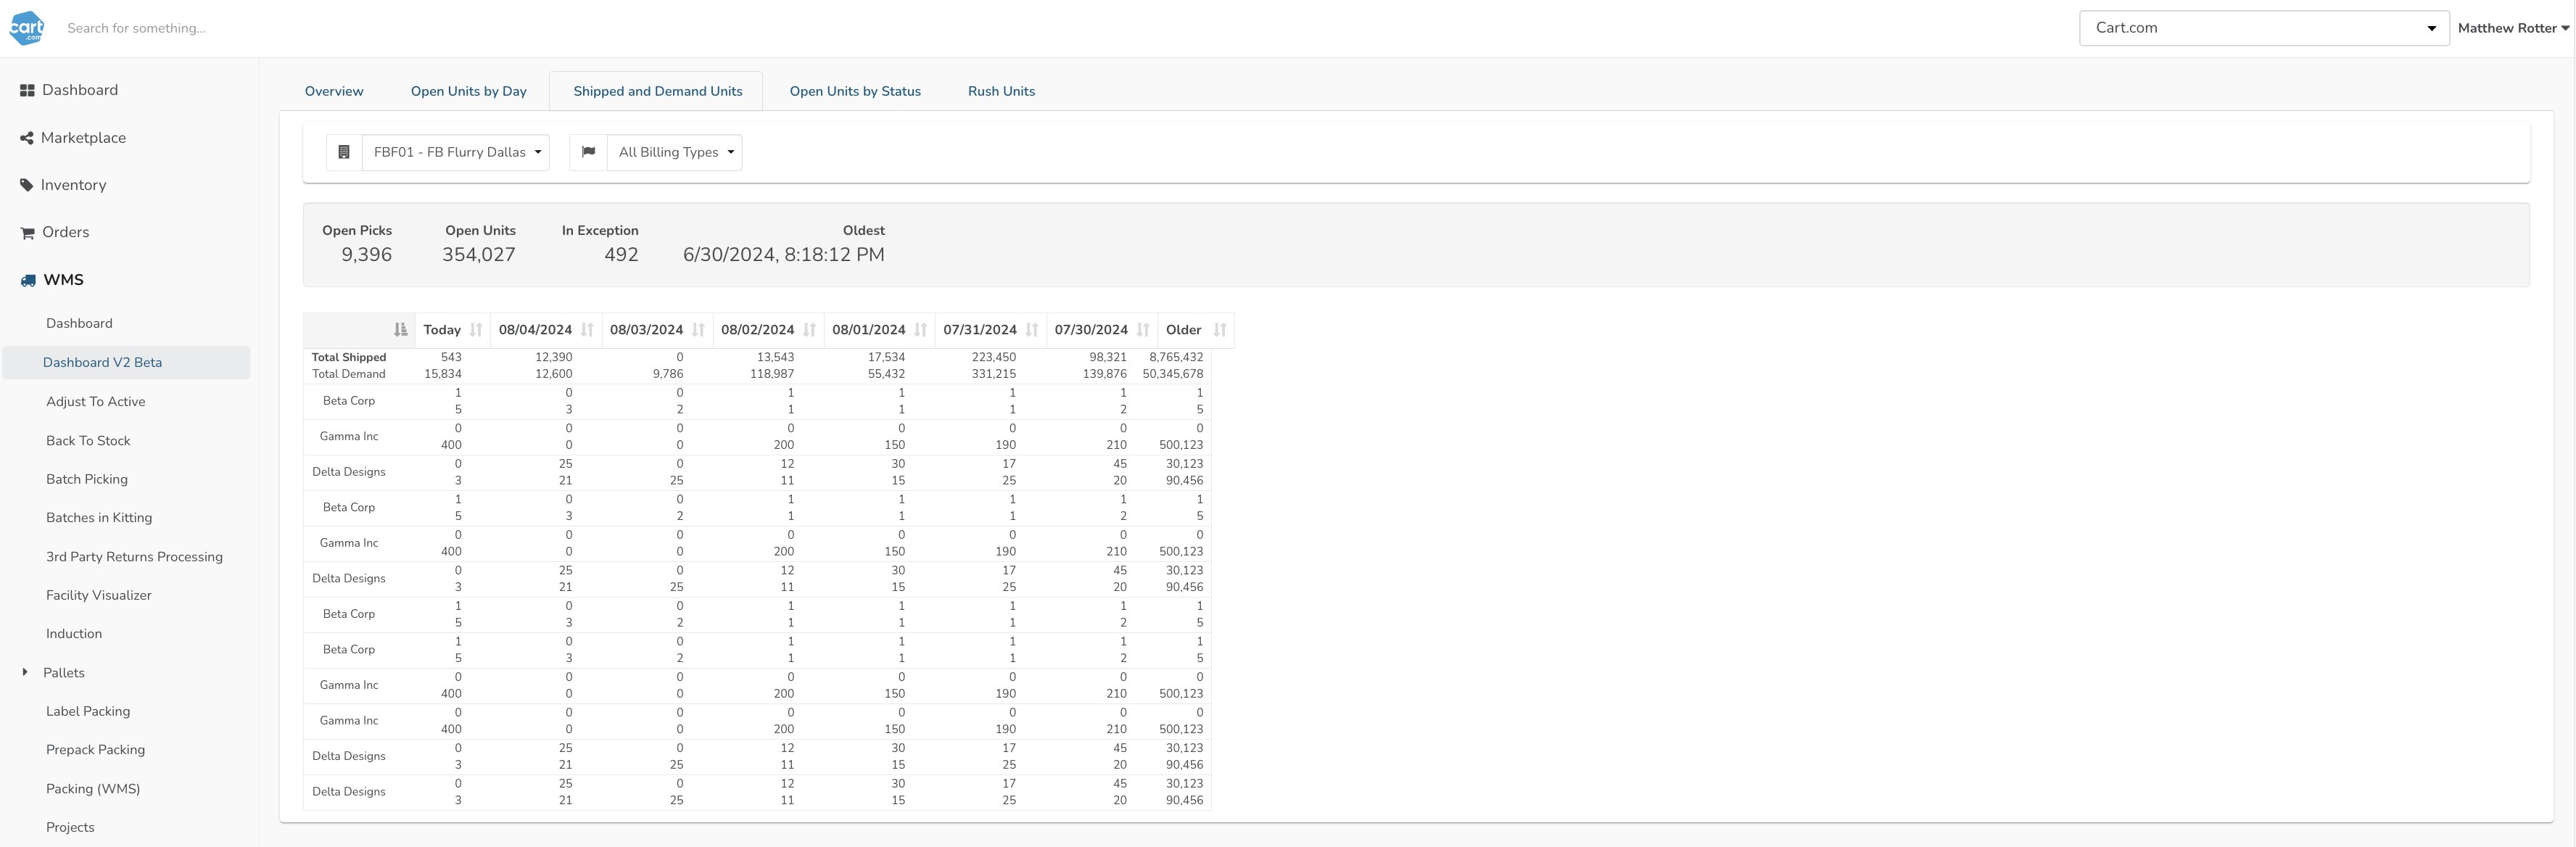Sort table by 08/02/2024 column
Image resolution: width=2576 pixels, height=847 pixels.
point(809,330)
